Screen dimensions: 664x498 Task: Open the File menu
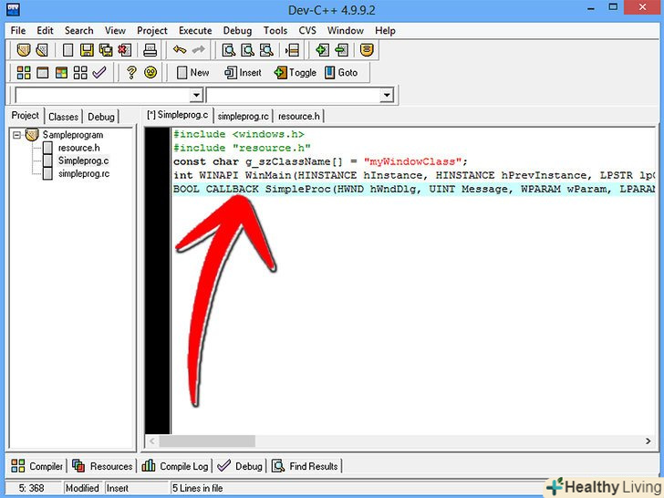[18, 30]
